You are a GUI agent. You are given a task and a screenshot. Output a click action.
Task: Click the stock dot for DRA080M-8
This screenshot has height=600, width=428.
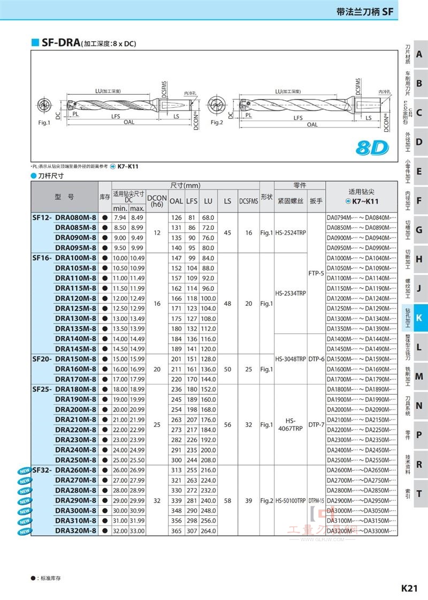[105, 217]
